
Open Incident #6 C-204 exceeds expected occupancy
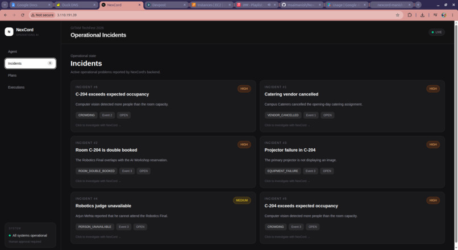(163, 106)
